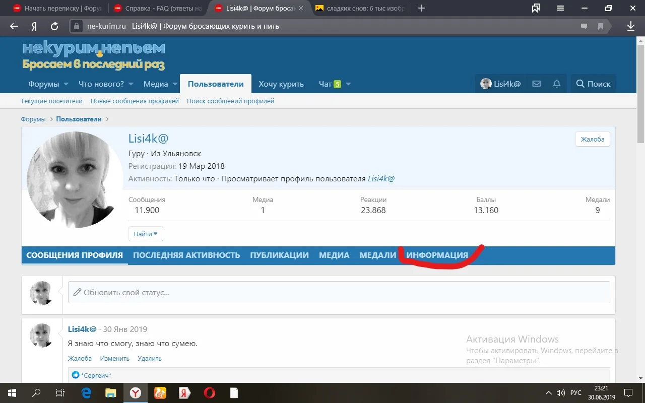
Task: Open a new browser tab
Action: (x=422, y=8)
